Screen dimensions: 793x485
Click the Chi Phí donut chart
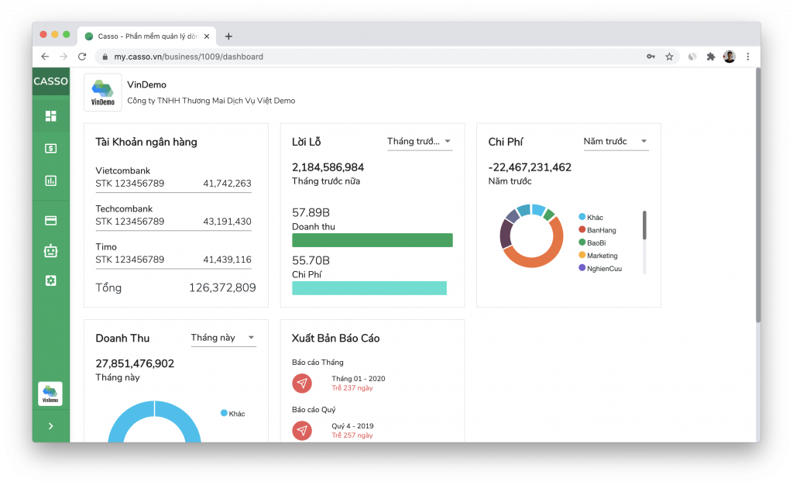coord(531,236)
